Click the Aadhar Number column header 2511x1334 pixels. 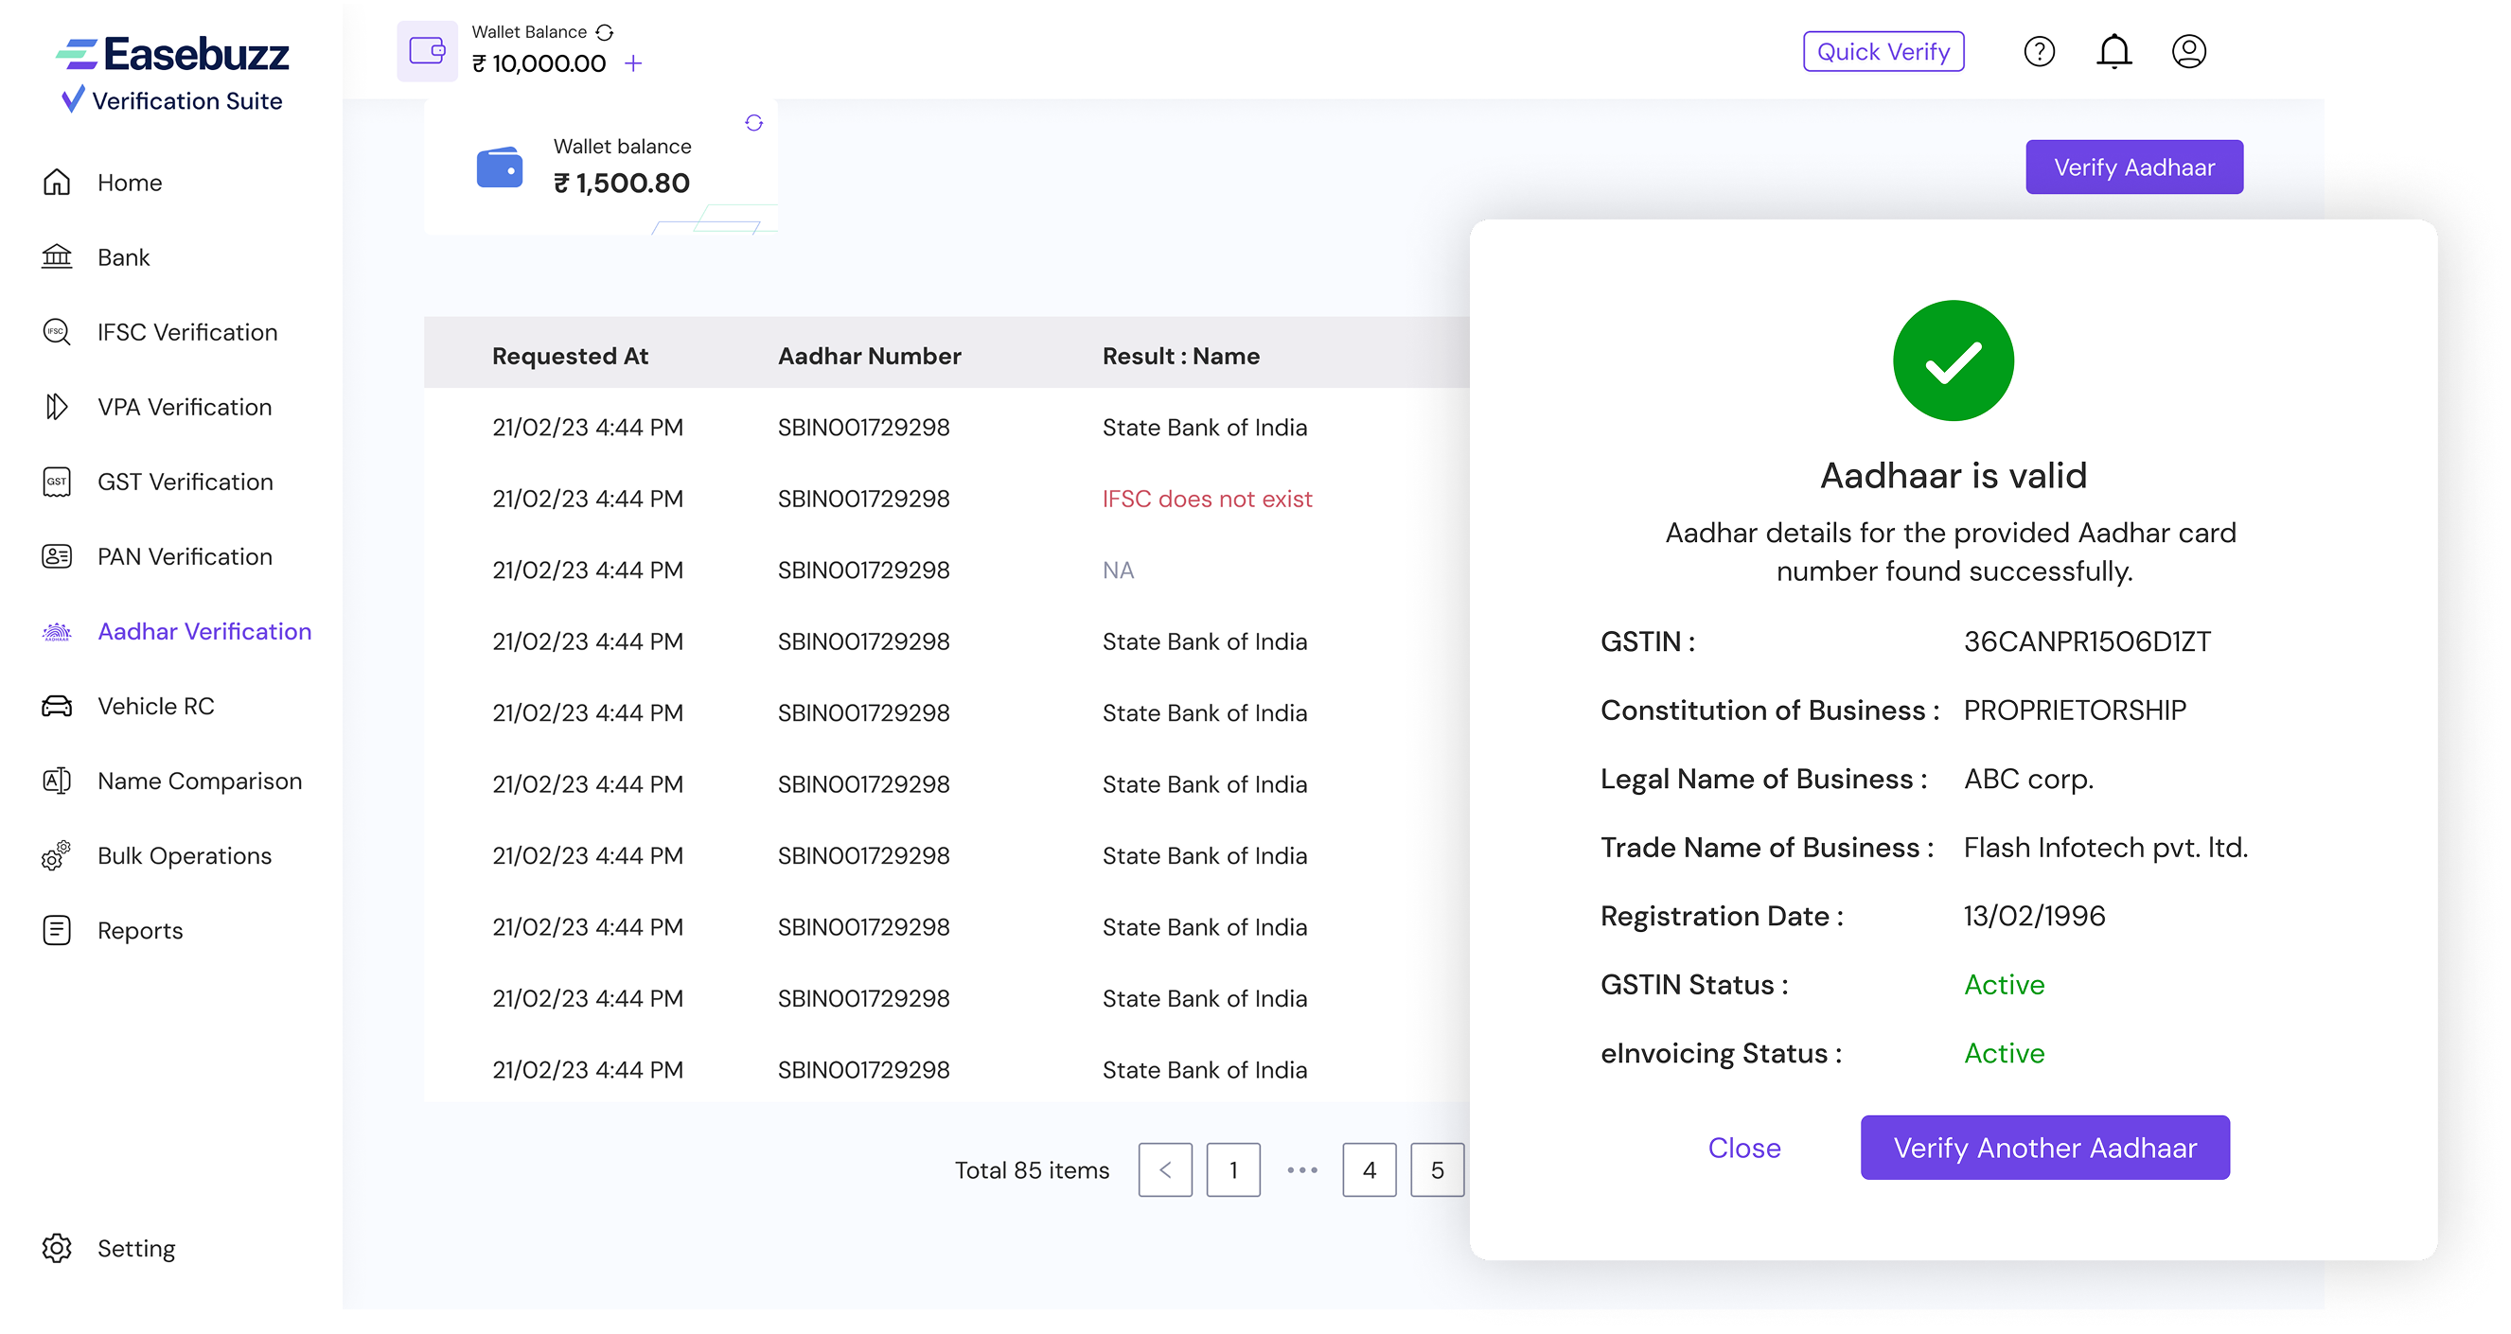tap(870, 357)
